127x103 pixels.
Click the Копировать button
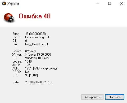pyautogui.click(x=92, y=97)
